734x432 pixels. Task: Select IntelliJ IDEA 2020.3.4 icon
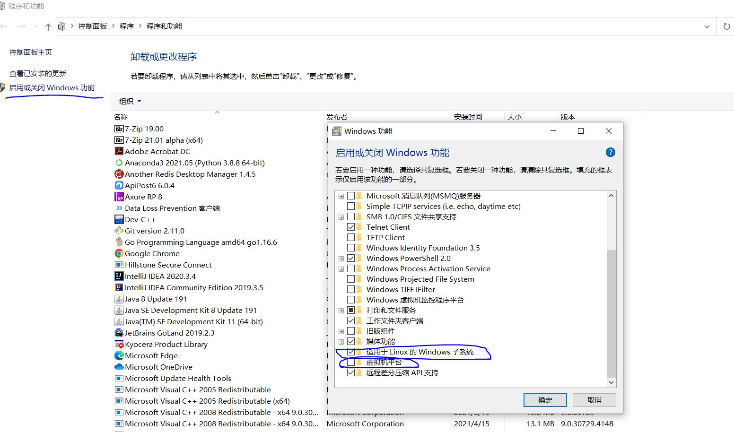click(x=119, y=276)
